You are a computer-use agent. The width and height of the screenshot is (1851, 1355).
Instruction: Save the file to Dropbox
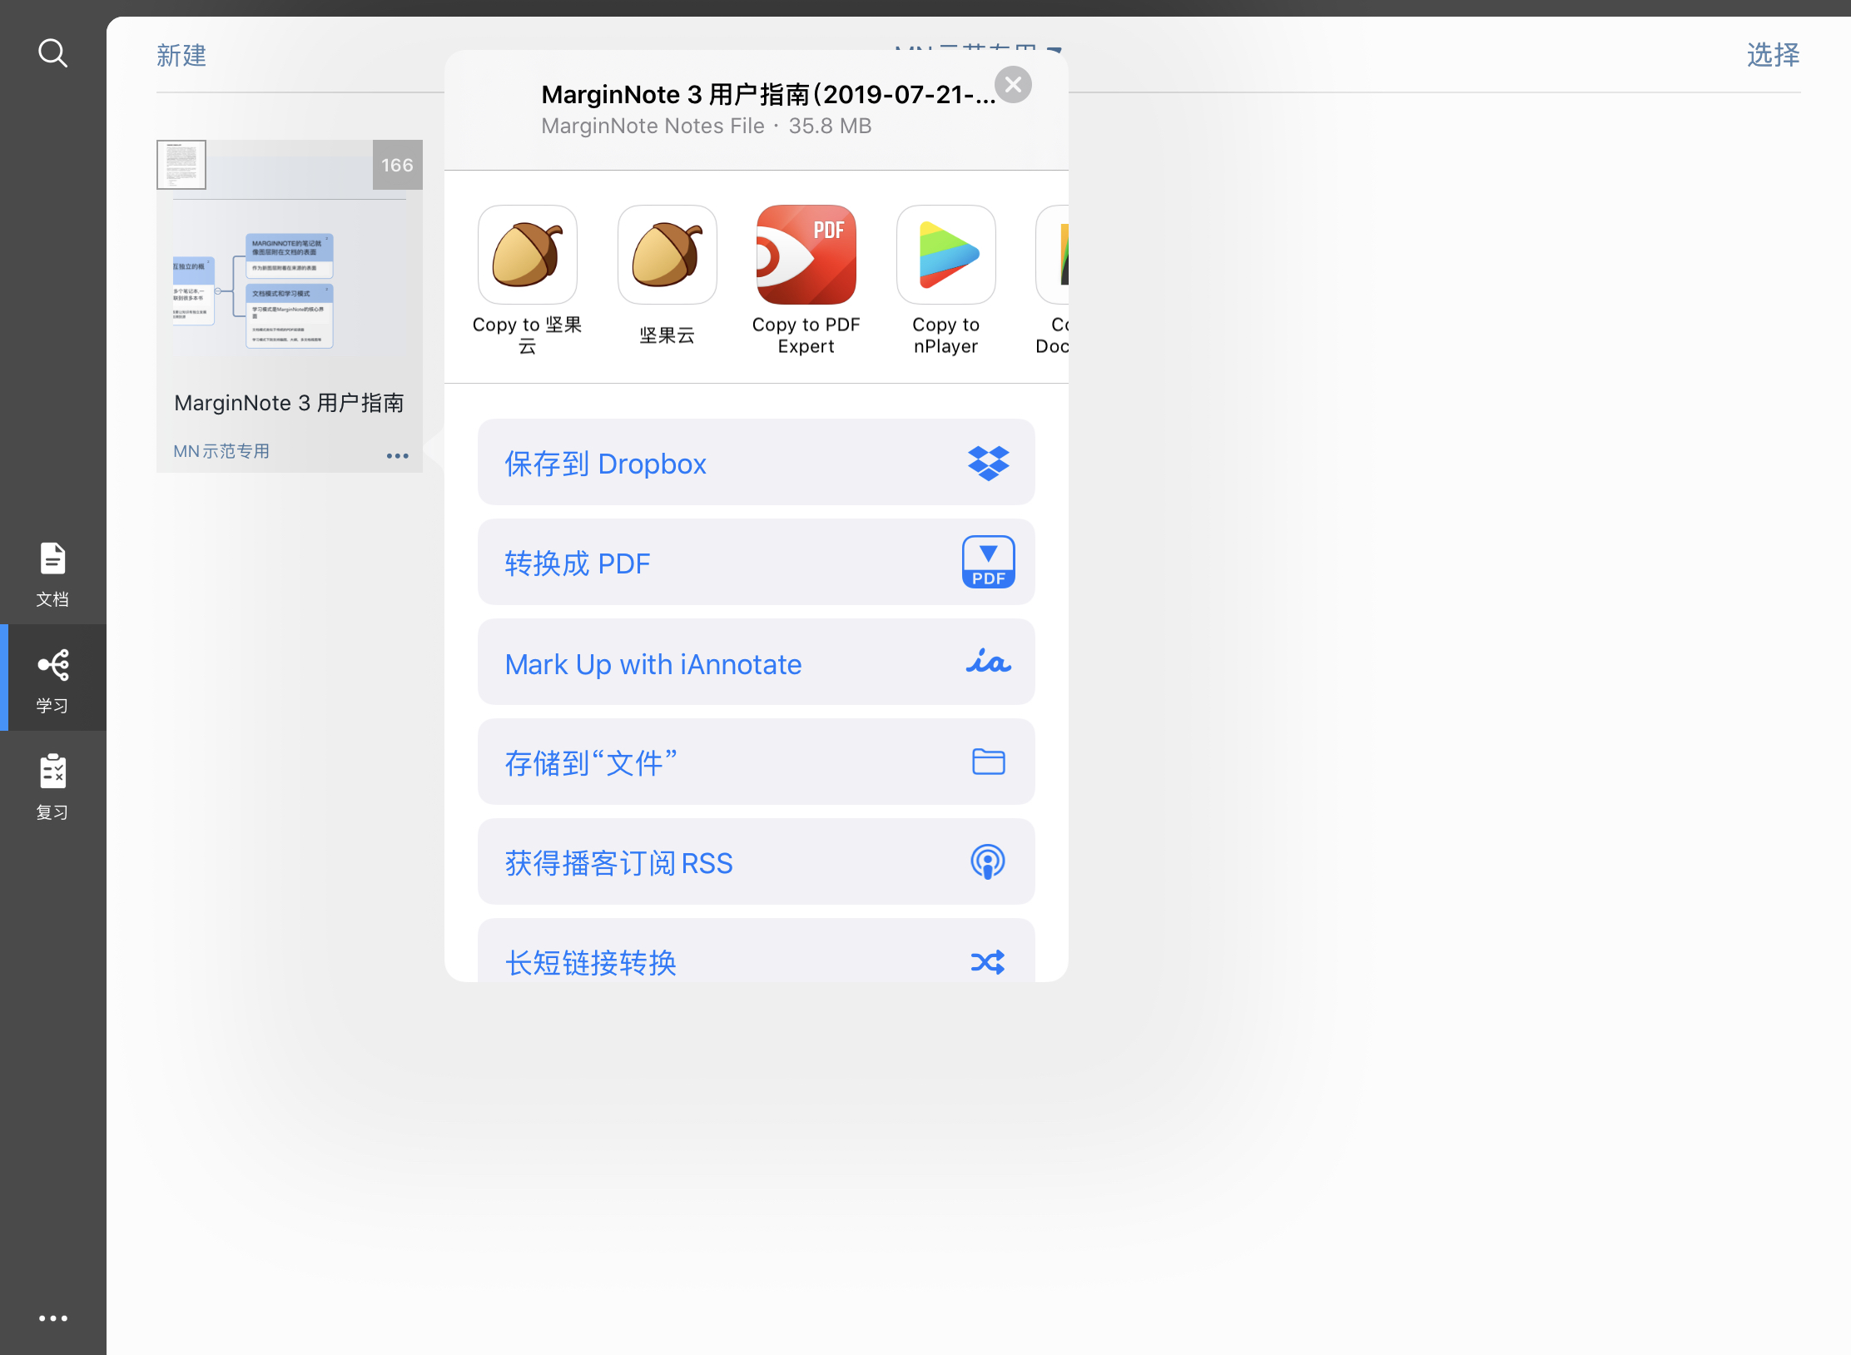tap(757, 463)
